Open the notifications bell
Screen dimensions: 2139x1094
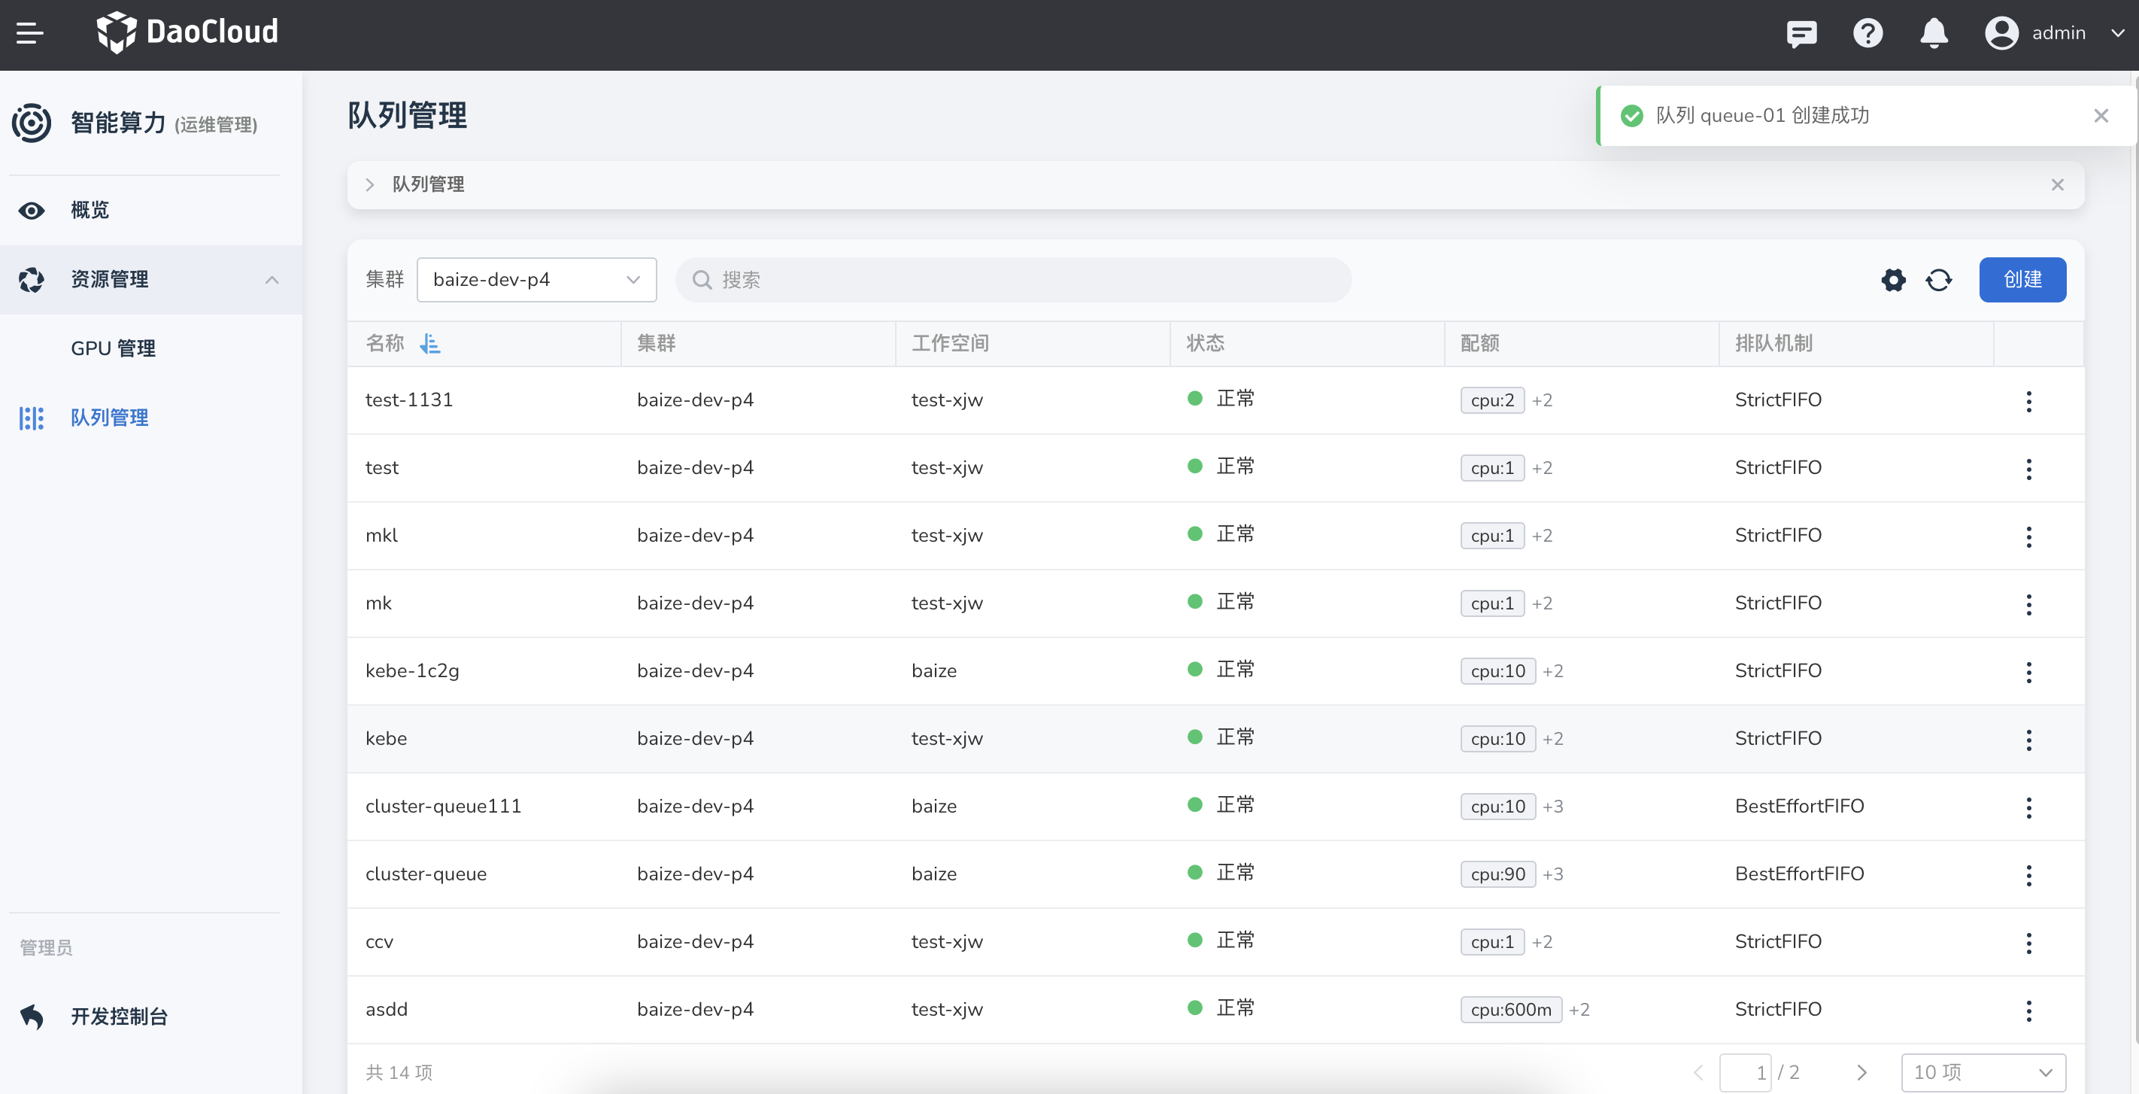tap(1934, 33)
